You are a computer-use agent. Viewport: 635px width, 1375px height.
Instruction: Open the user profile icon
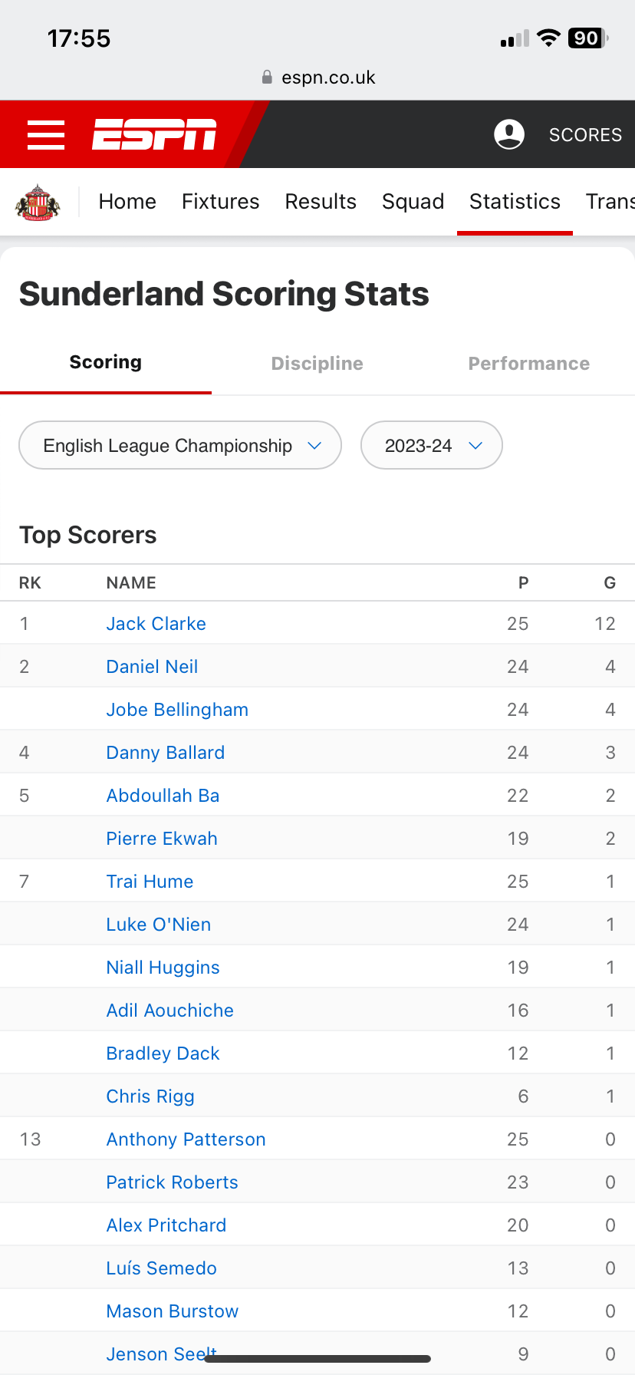coord(509,134)
